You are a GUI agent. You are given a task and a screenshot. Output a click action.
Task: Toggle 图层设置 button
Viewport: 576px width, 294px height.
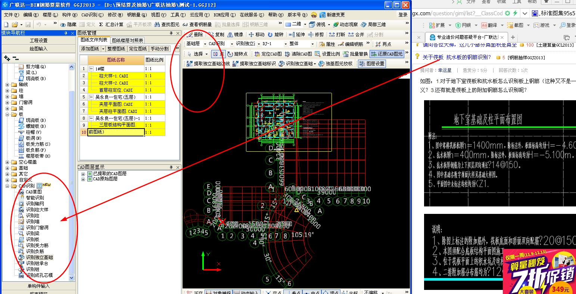(x=372, y=63)
